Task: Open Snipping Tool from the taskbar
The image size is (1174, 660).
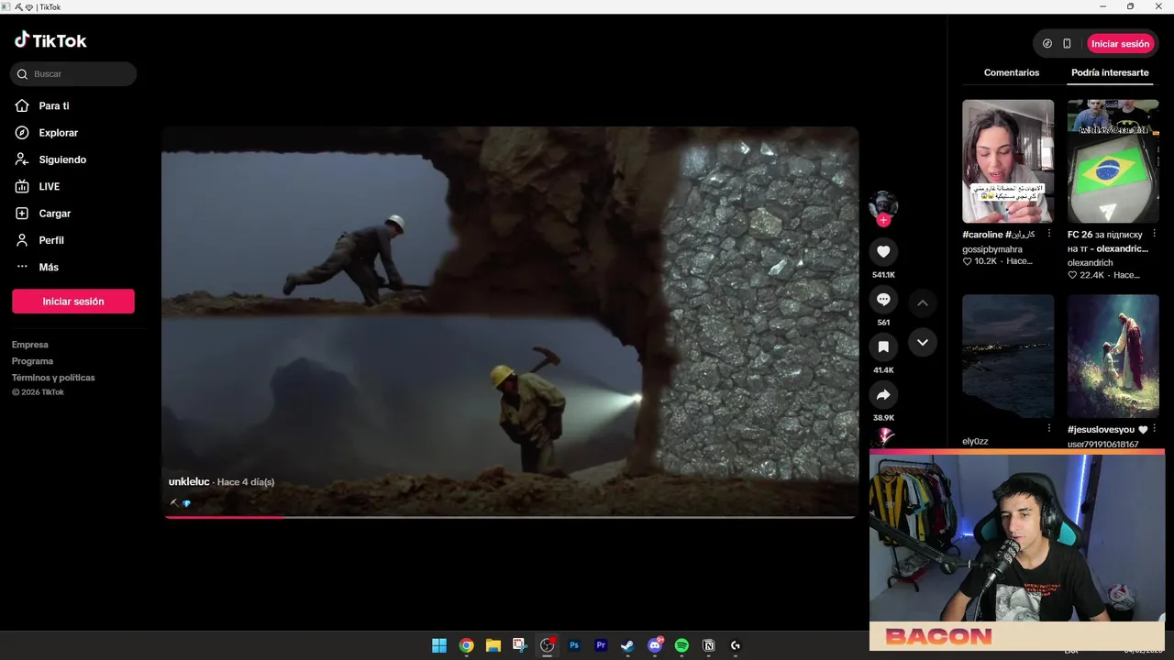Action: 520,645
